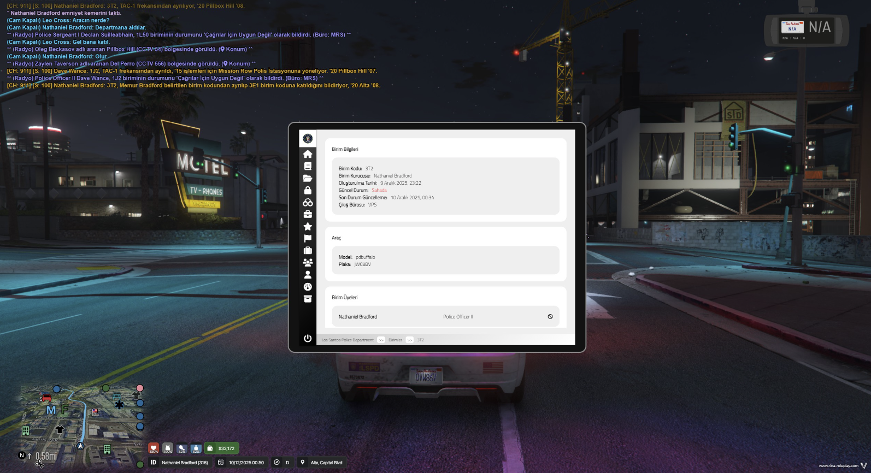Click the thirst bottle indicator in HUD
Image resolution: width=871 pixels, height=473 pixels.
196,448
